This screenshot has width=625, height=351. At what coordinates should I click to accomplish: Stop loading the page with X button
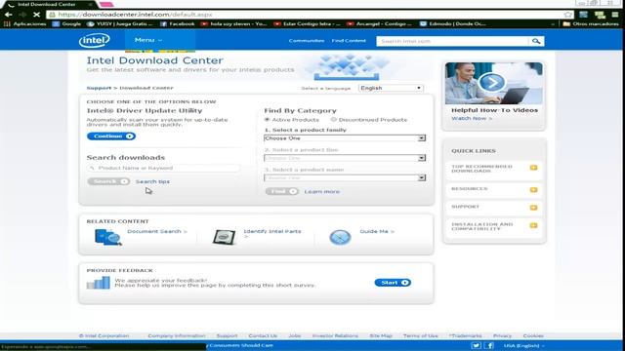tap(36, 15)
